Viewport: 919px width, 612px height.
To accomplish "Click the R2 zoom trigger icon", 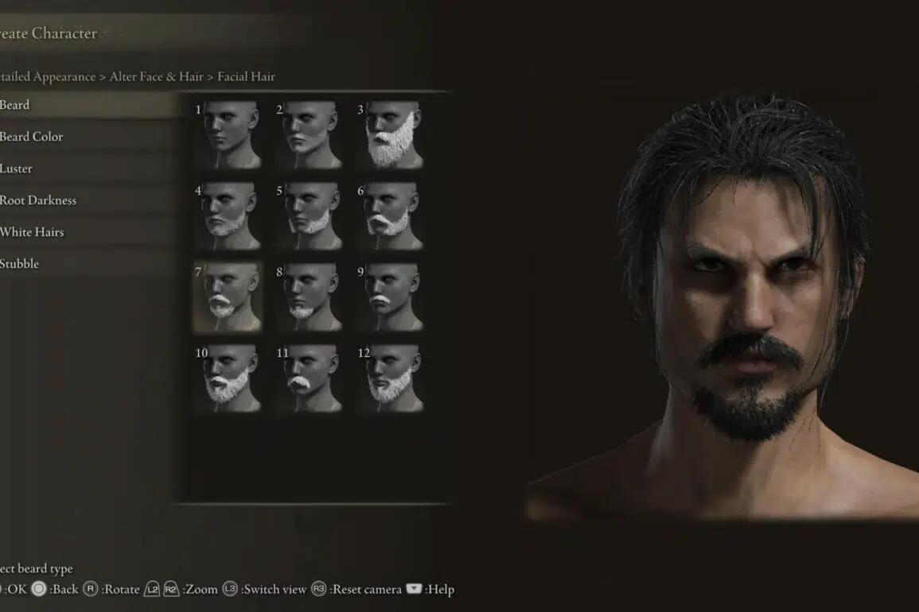I will [x=170, y=589].
